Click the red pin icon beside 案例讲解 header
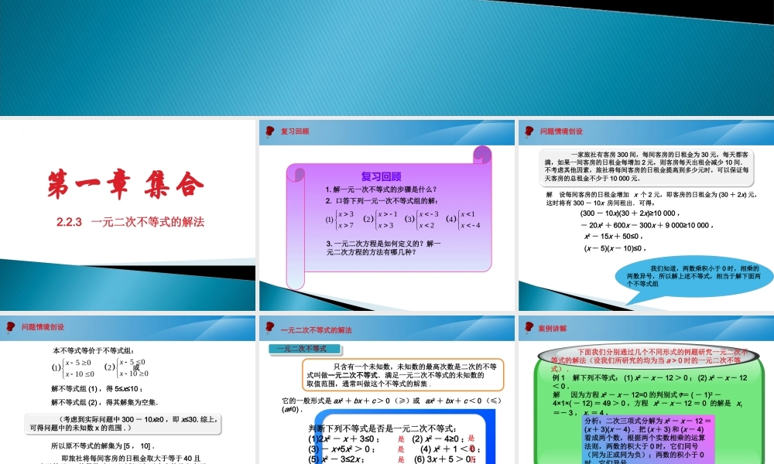774x464 pixels. 529,327
